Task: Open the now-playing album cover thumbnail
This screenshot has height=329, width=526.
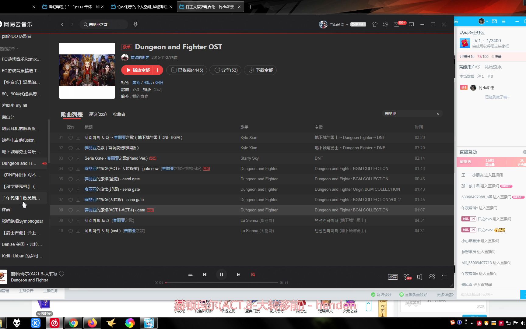Action: point(3,277)
